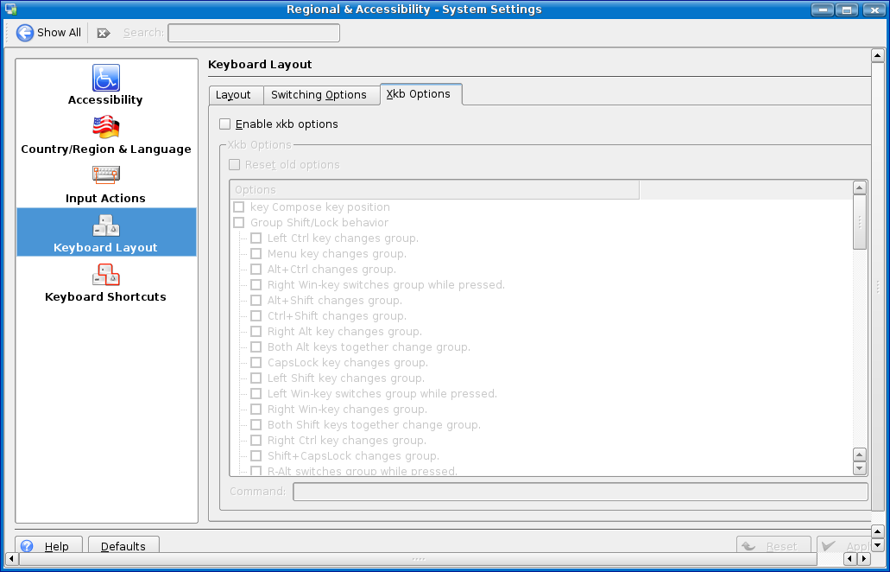Select the Keyboard Layout icon in sidebar
The image size is (890, 572).
106,226
